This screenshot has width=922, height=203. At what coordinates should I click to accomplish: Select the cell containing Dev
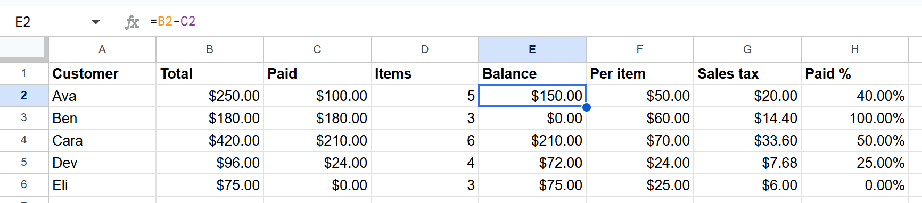point(102,163)
